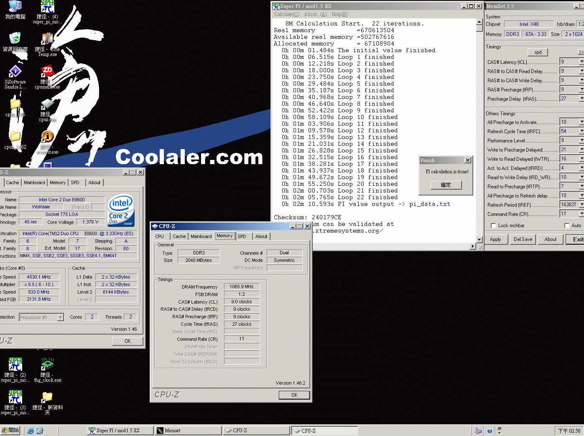Click the Super PI vertical scrollbar up arrow
Screen dimensions: 584x436
[479, 22]
